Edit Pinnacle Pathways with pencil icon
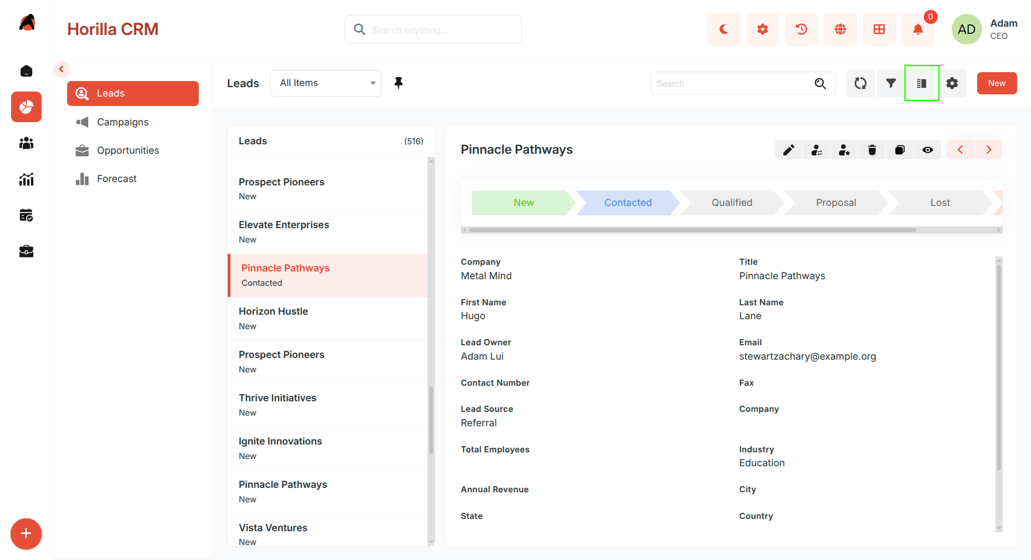Screen dimensions: 1031x560 [x=788, y=150]
